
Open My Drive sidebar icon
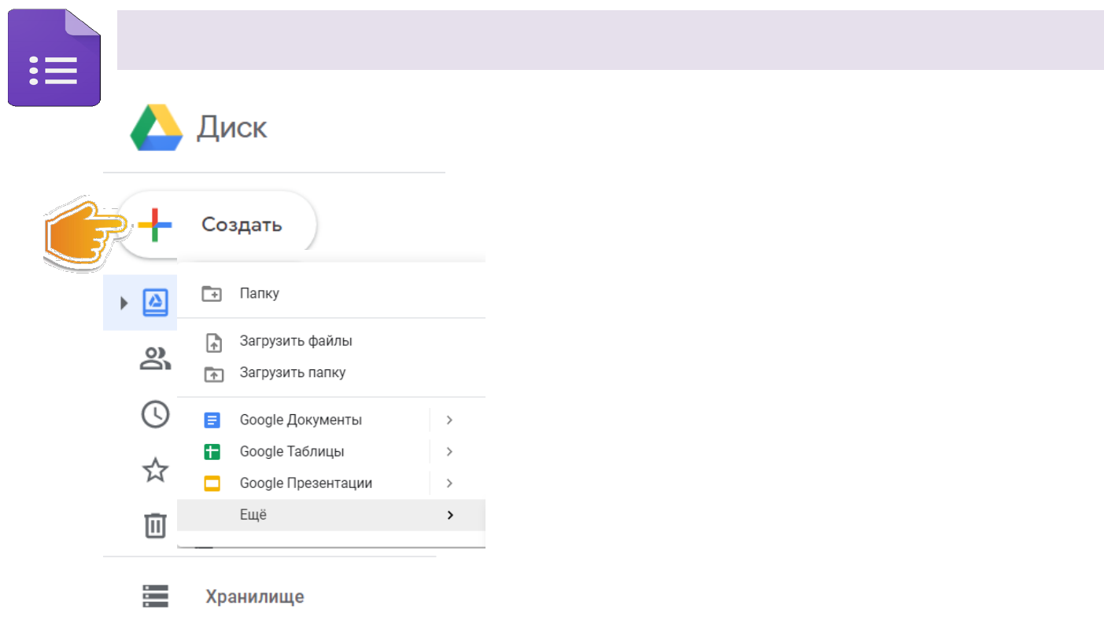point(155,302)
